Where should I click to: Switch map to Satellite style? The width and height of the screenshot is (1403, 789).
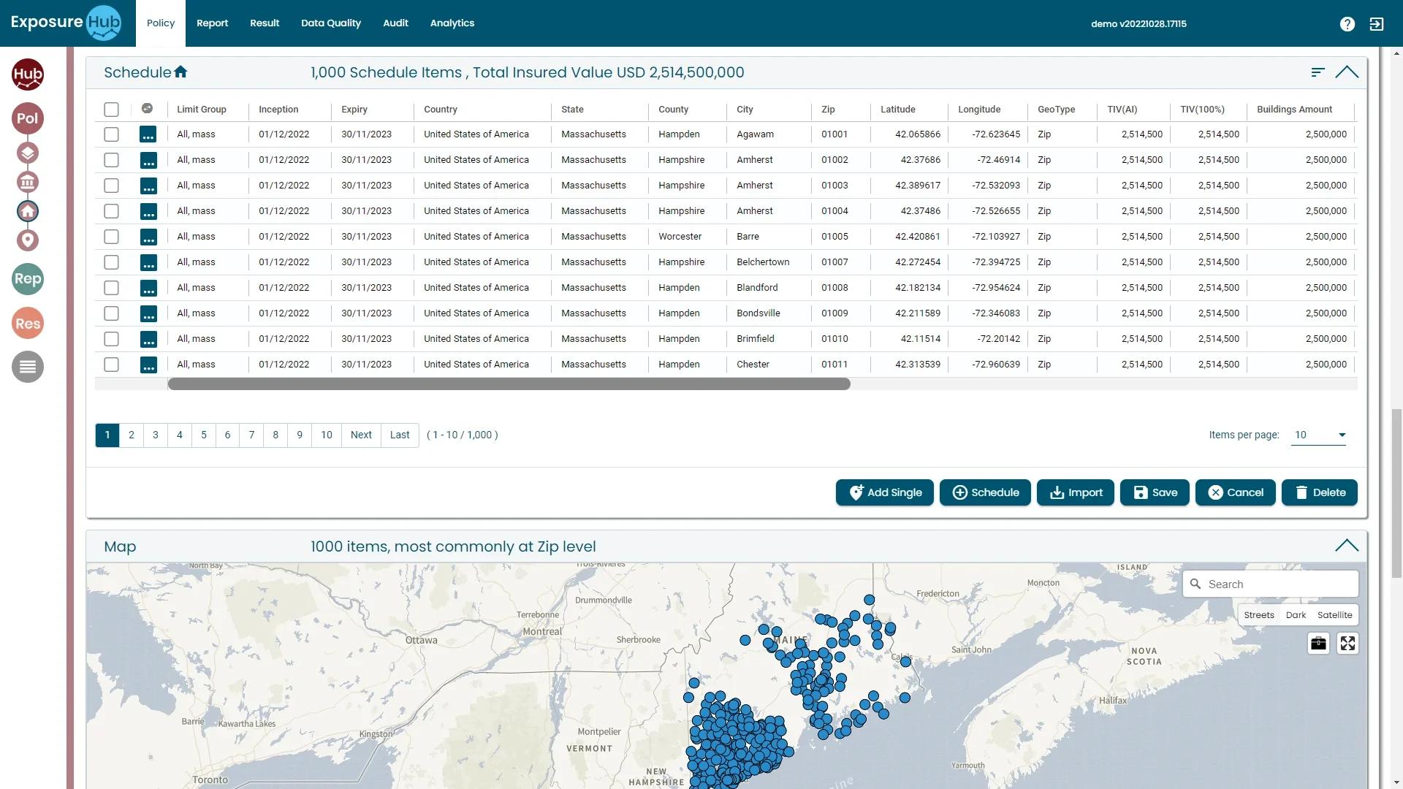click(x=1334, y=615)
